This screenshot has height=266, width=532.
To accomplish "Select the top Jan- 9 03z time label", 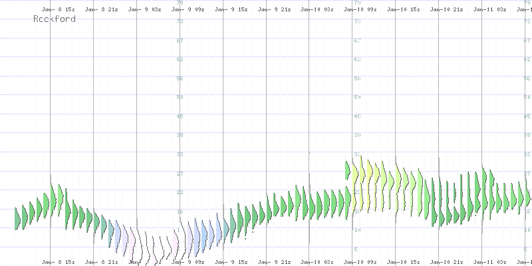I will (x=143, y=11).
